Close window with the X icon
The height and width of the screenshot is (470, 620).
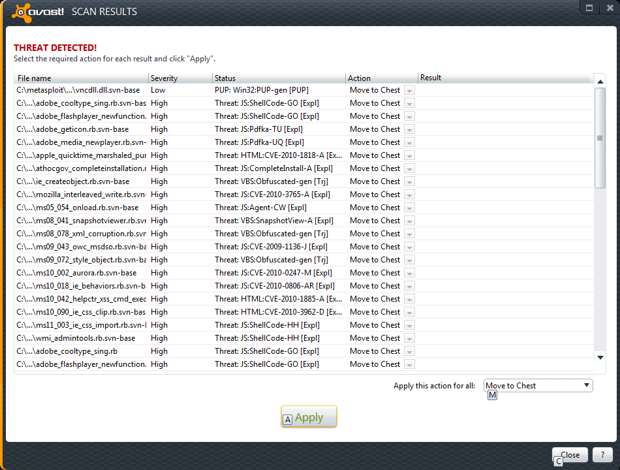(610, 8)
